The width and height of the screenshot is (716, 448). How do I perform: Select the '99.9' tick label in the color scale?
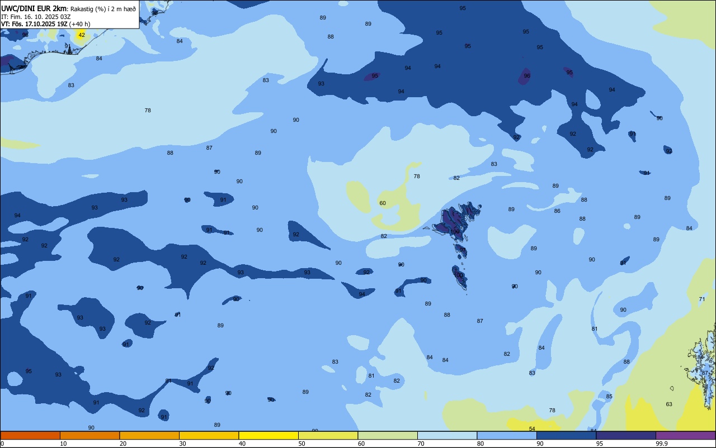[662, 444]
